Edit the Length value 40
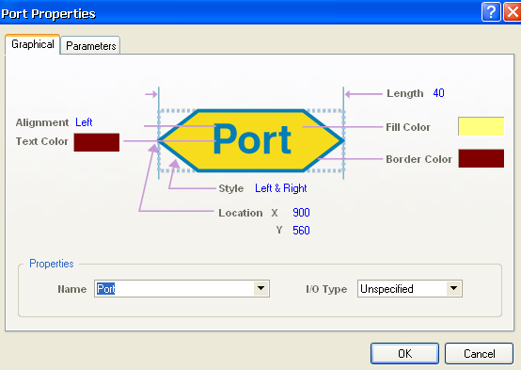The width and height of the screenshot is (521, 370). [x=438, y=93]
